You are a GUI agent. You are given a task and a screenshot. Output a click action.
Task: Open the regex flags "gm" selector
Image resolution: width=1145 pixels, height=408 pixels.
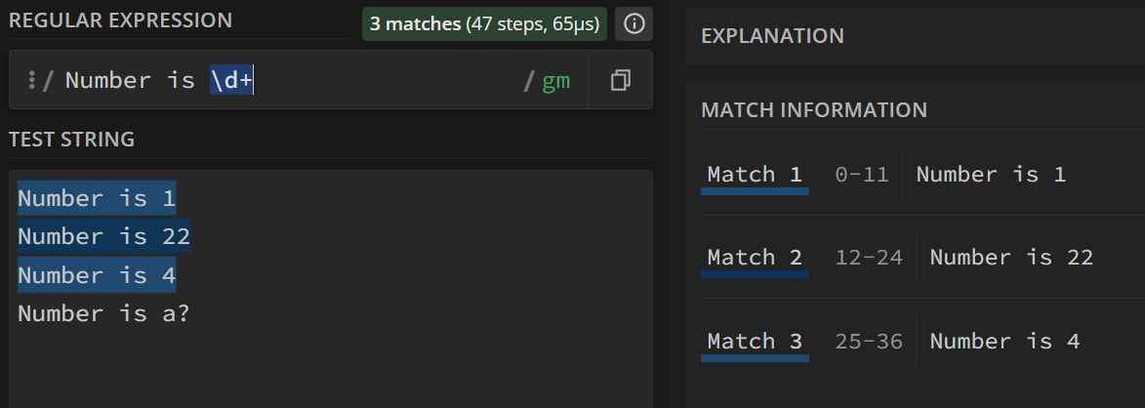tap(555, 80)
